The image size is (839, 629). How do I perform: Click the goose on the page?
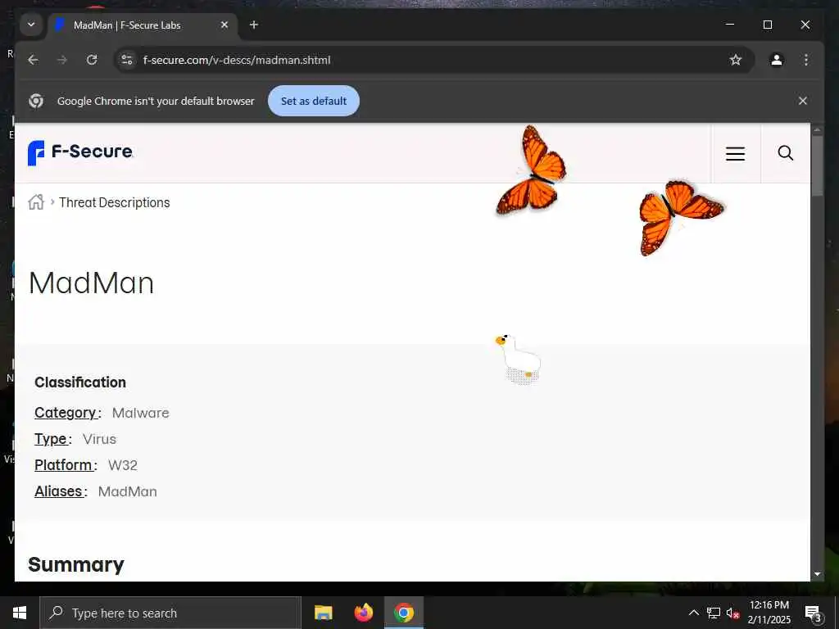519,359
